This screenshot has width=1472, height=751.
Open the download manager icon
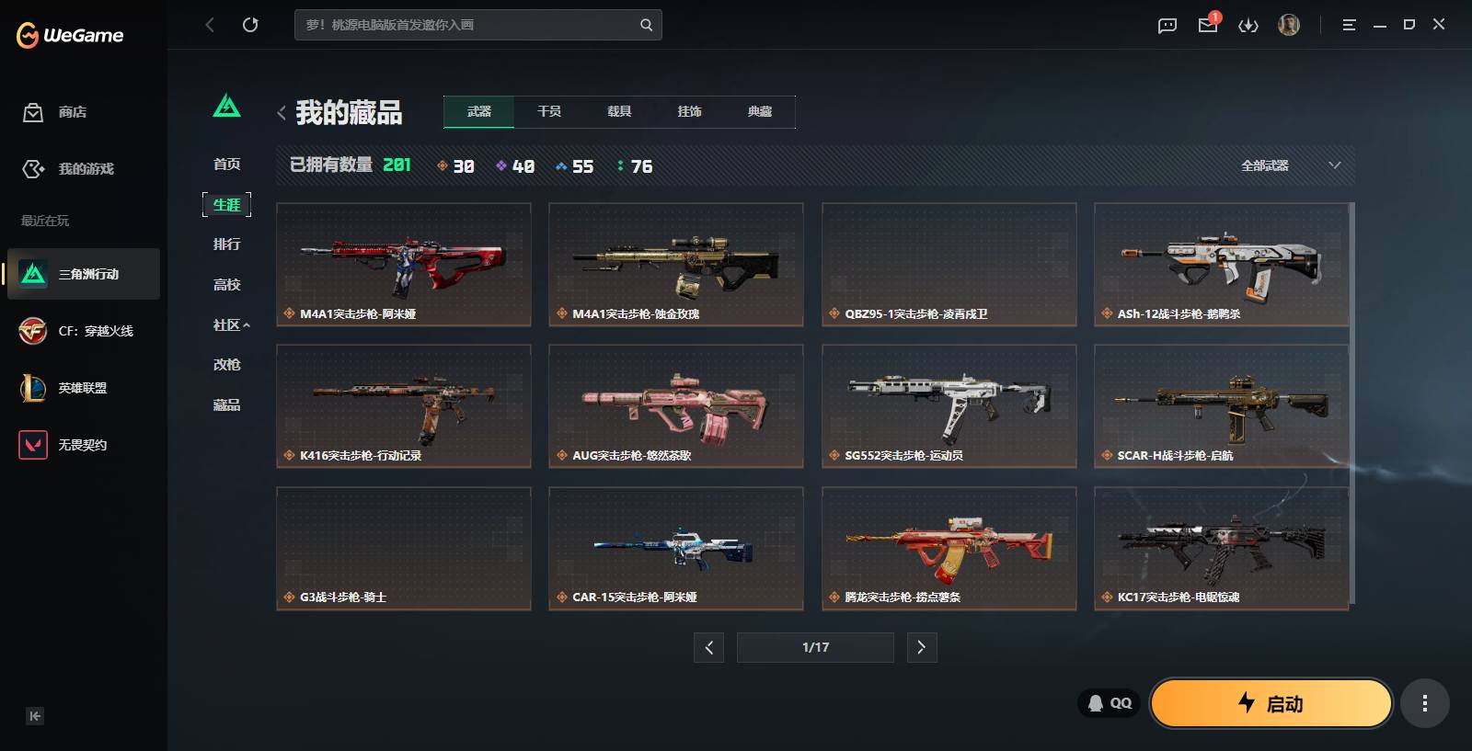[1248, 26]
